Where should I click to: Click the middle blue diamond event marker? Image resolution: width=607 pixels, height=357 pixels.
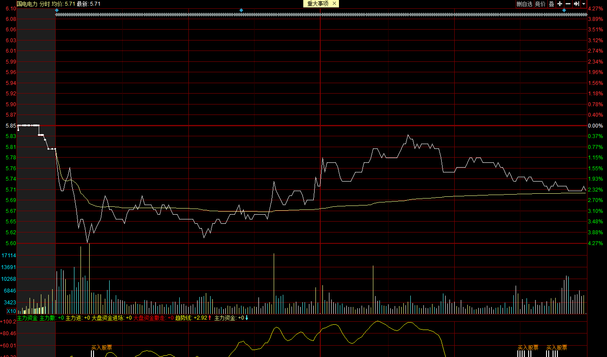click(241, 10)
